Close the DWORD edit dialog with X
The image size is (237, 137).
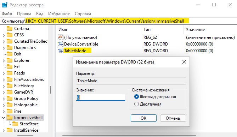coord(184,62)
